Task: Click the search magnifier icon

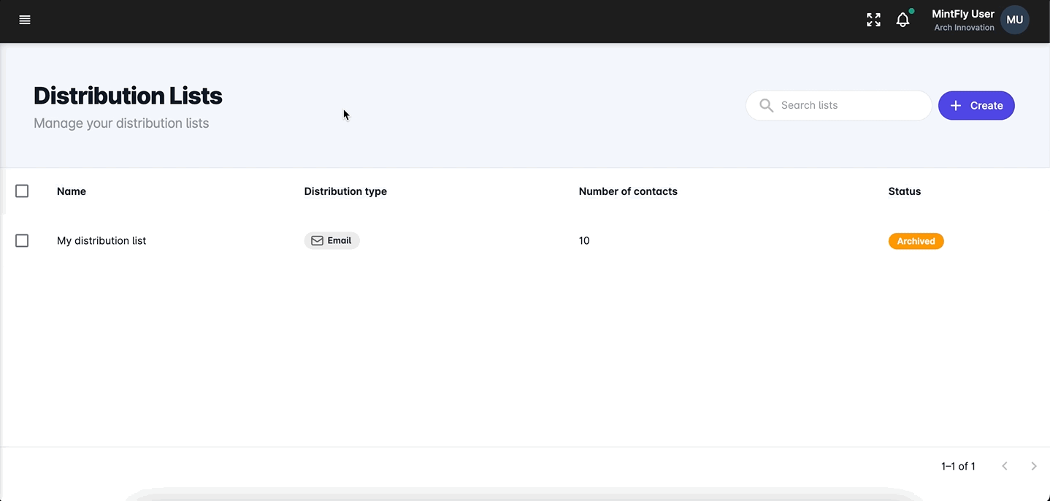Action: [766, 105]
